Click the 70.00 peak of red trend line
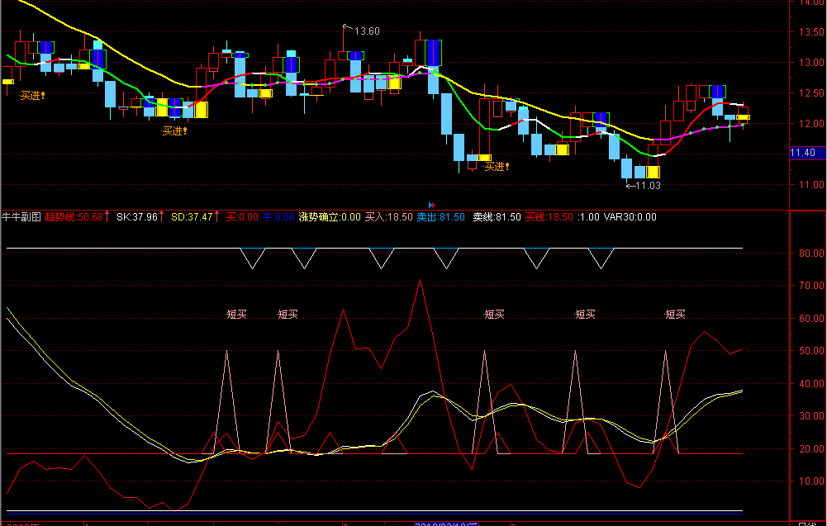 pos(421,280)
